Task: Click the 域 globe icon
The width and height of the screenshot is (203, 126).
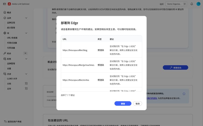Action: pos(5,33)
